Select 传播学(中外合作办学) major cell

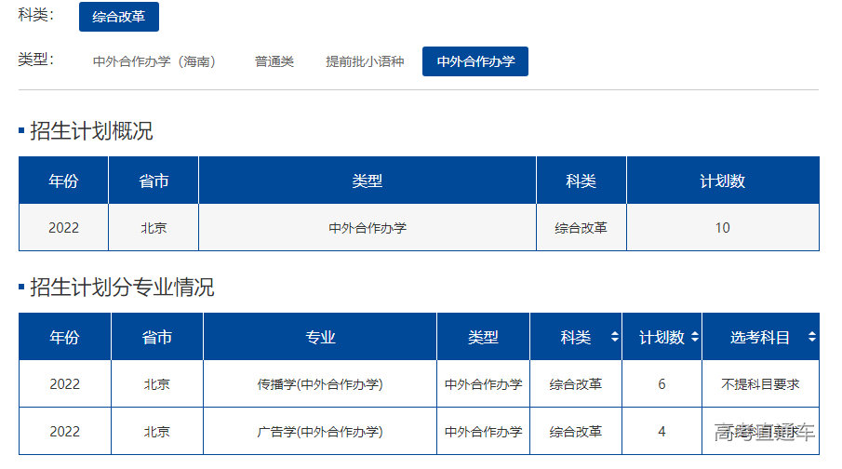coord(320,384)
